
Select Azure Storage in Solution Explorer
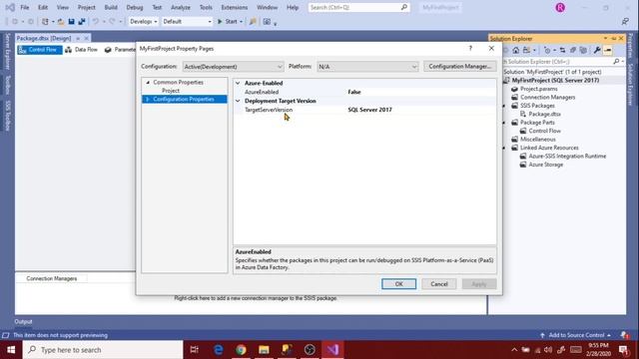546,165
